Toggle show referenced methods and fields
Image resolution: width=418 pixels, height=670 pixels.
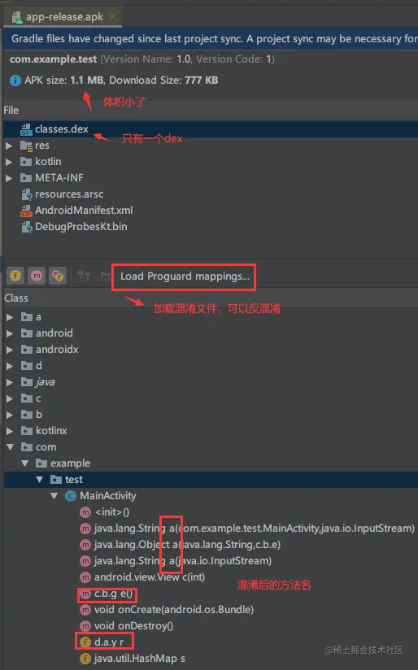tap(58, 276)
